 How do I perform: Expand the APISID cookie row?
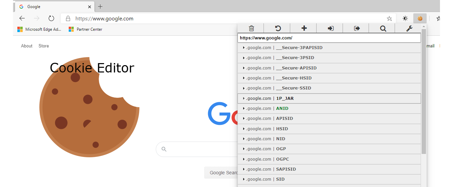point(329,119)
